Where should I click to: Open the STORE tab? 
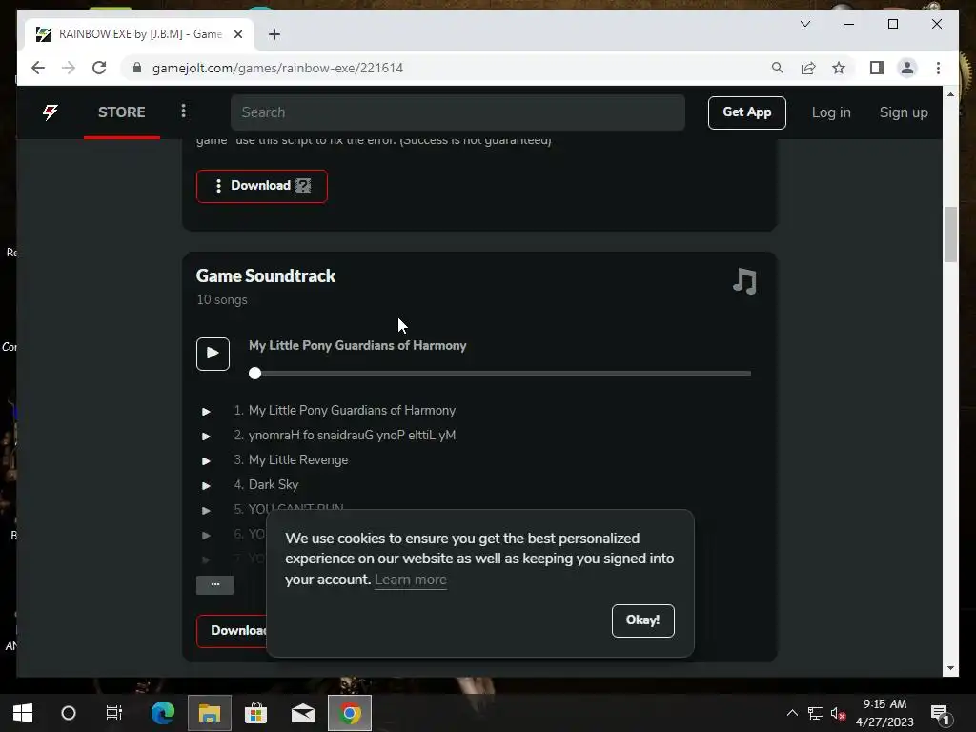point(121,112)
